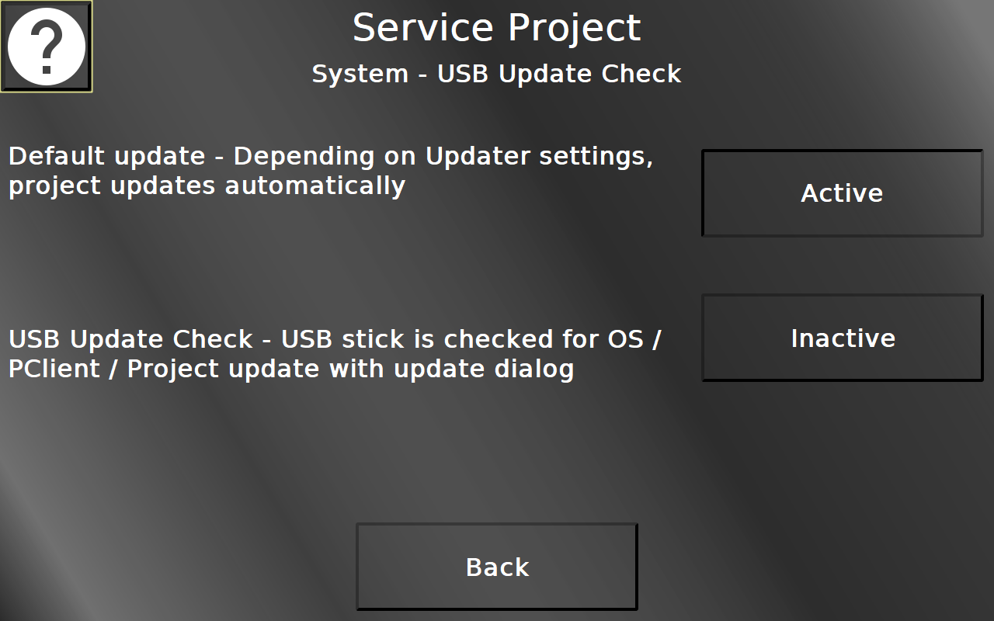This screenshot has height=621, width=994.
Task: Tap the round question mark symbol
Action: [47, 47]
